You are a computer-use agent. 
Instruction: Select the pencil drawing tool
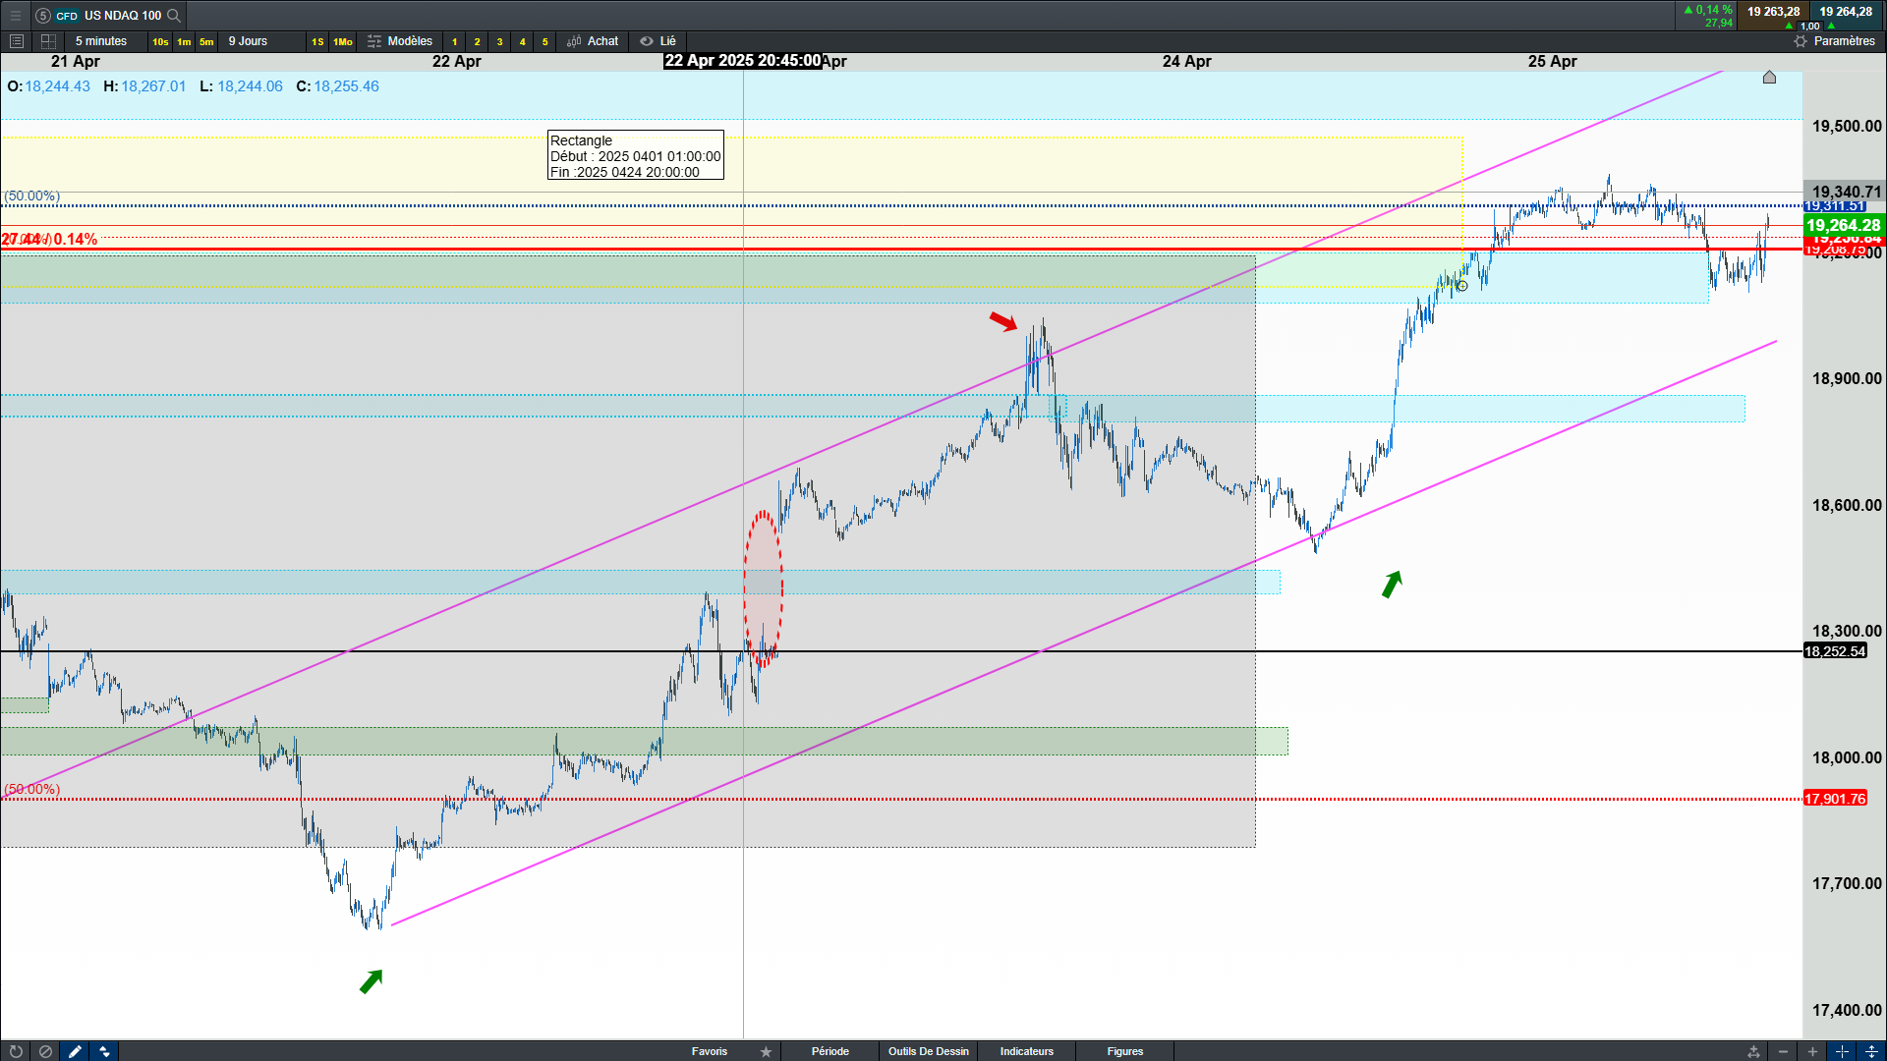tap(75, 1051)
